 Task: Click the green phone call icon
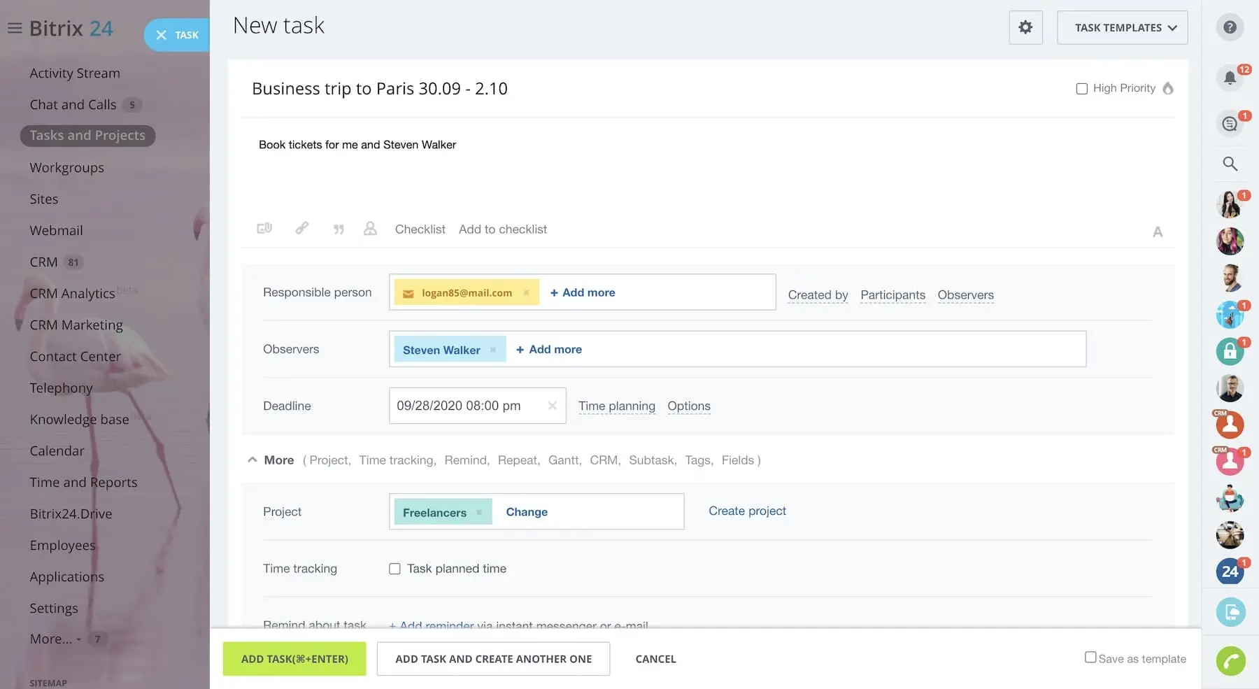tap(1230, 660)
